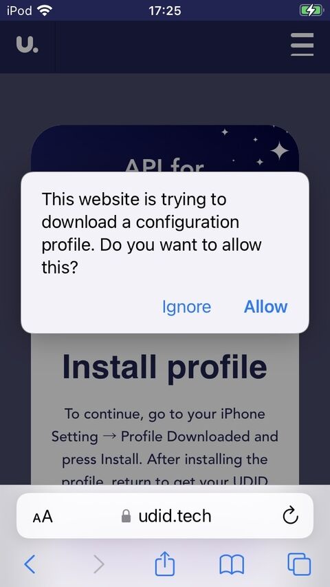The image size is (330, 587).
Task: Reload the page with the refresh icon
Action: (290, 516)
